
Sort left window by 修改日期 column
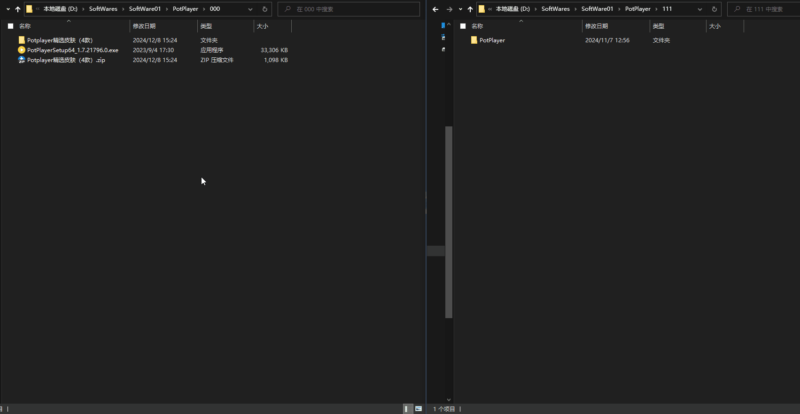[x=144, y=26]
